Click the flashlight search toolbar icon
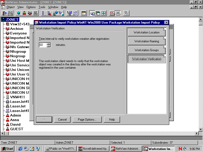 pos(61,13)
